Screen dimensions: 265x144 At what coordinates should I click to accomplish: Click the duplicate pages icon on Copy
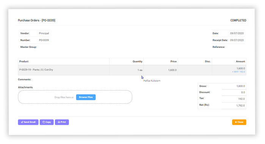[44, 122]
